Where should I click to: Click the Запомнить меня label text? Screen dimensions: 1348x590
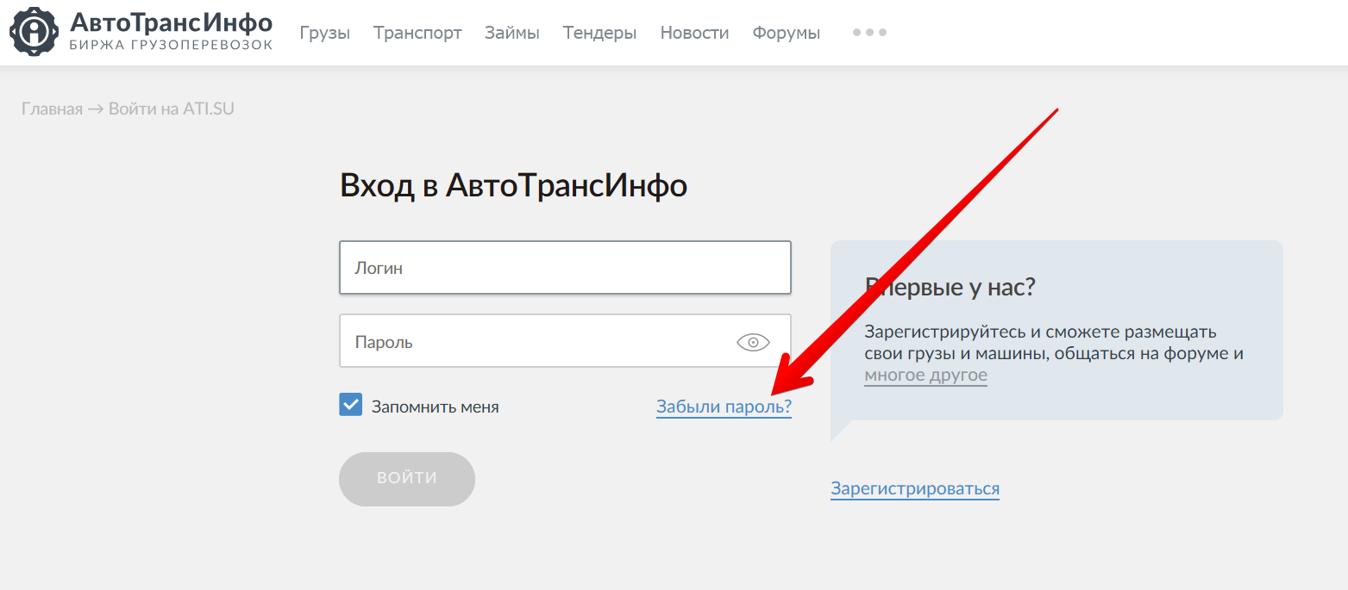pyautogui.click(x=435, y=407)
